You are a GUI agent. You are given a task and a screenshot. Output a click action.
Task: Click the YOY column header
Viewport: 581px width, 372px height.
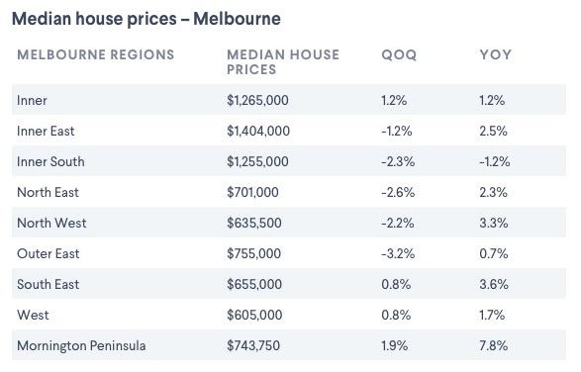(496, 54)
